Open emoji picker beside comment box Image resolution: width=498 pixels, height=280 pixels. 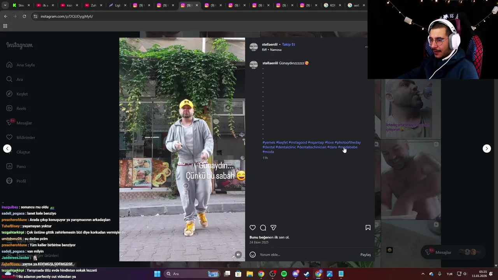[x=253, y=255]
